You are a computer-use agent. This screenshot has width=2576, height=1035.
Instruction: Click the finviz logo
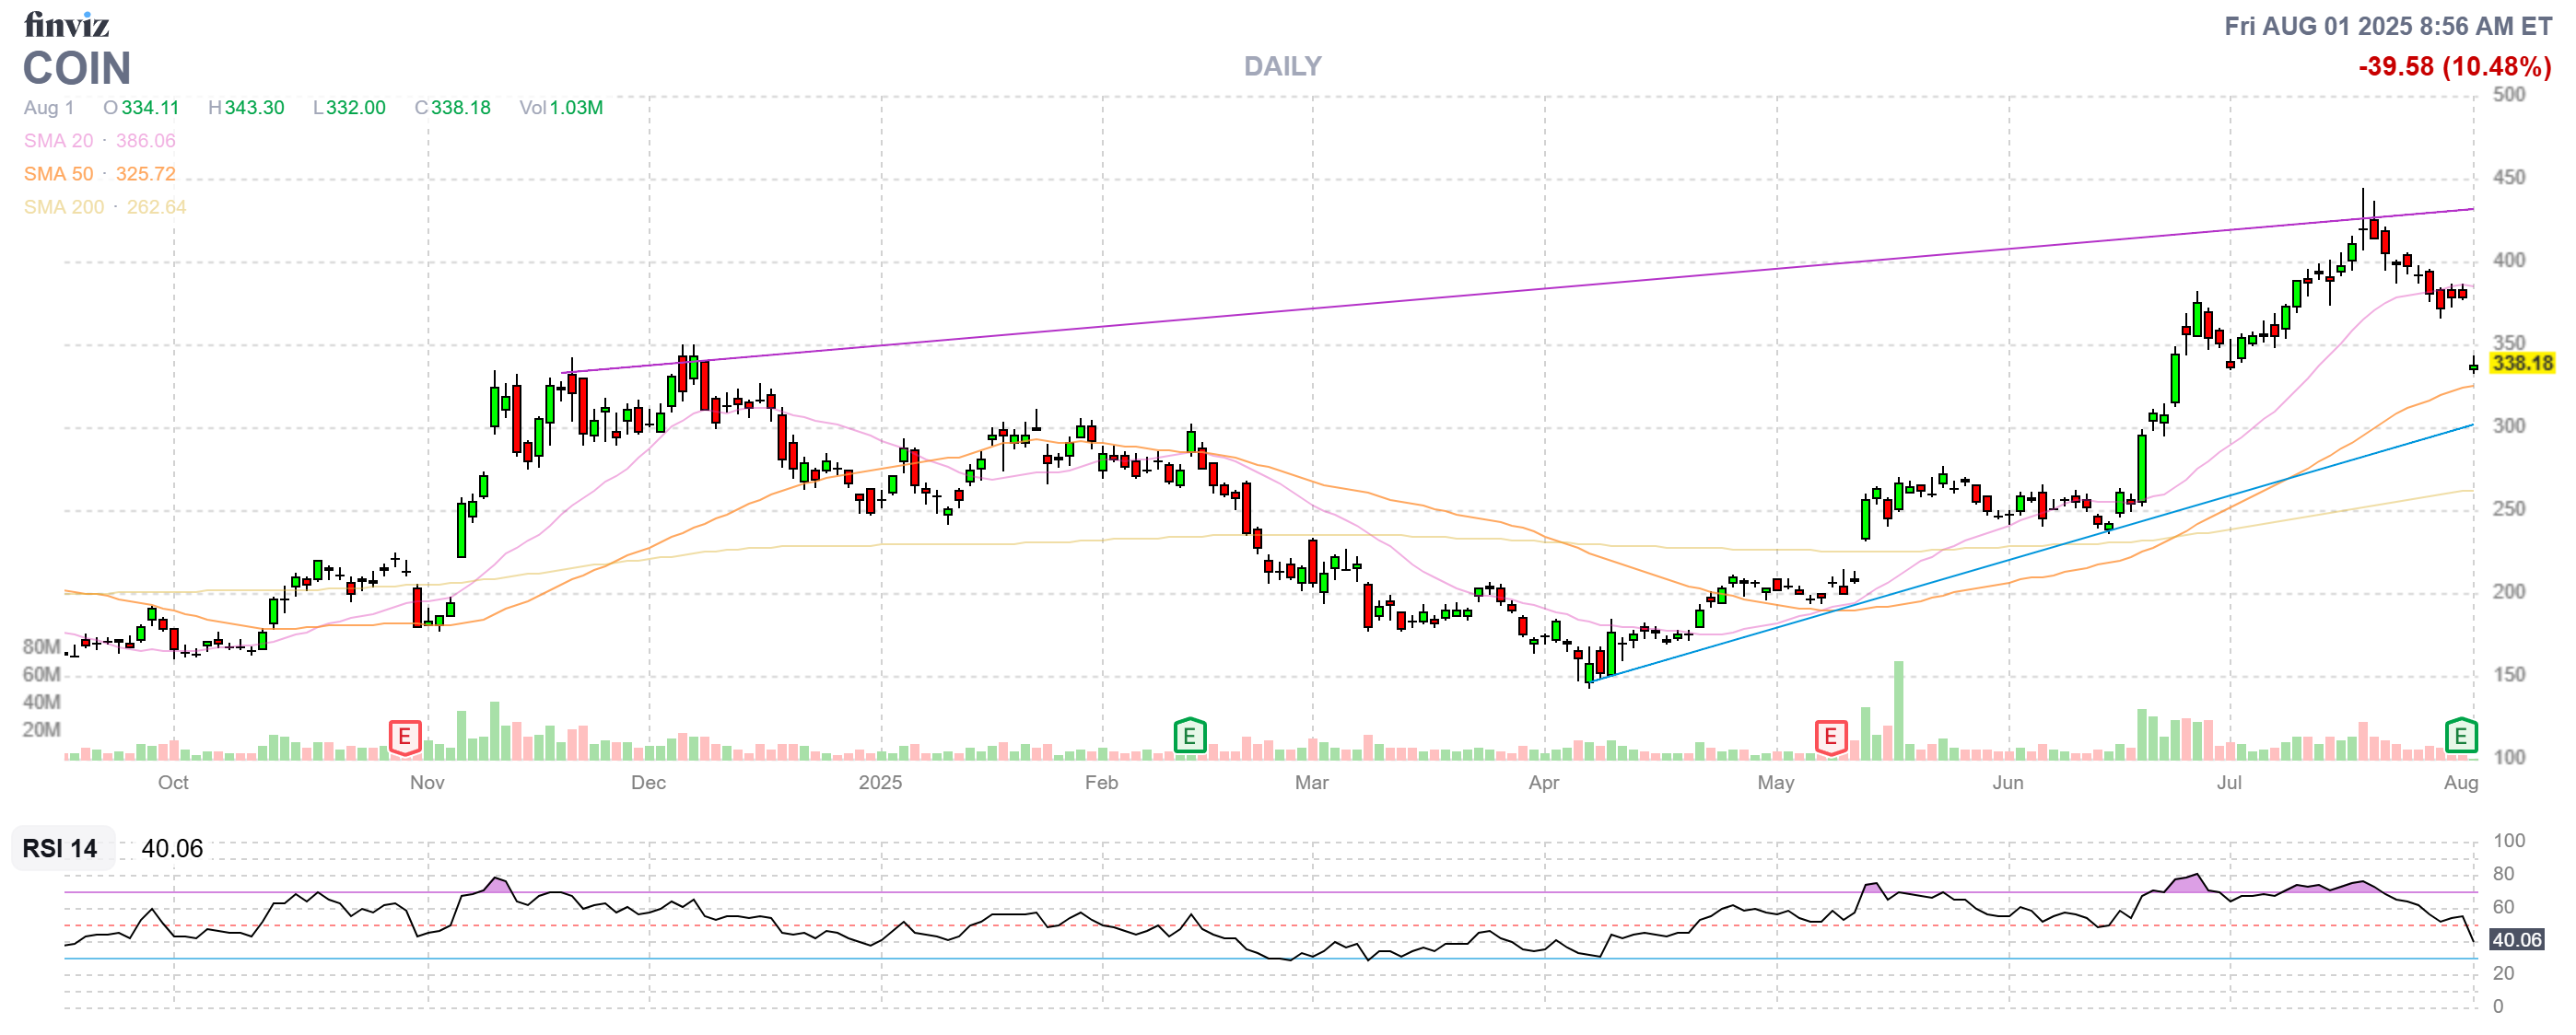[66, 24]
